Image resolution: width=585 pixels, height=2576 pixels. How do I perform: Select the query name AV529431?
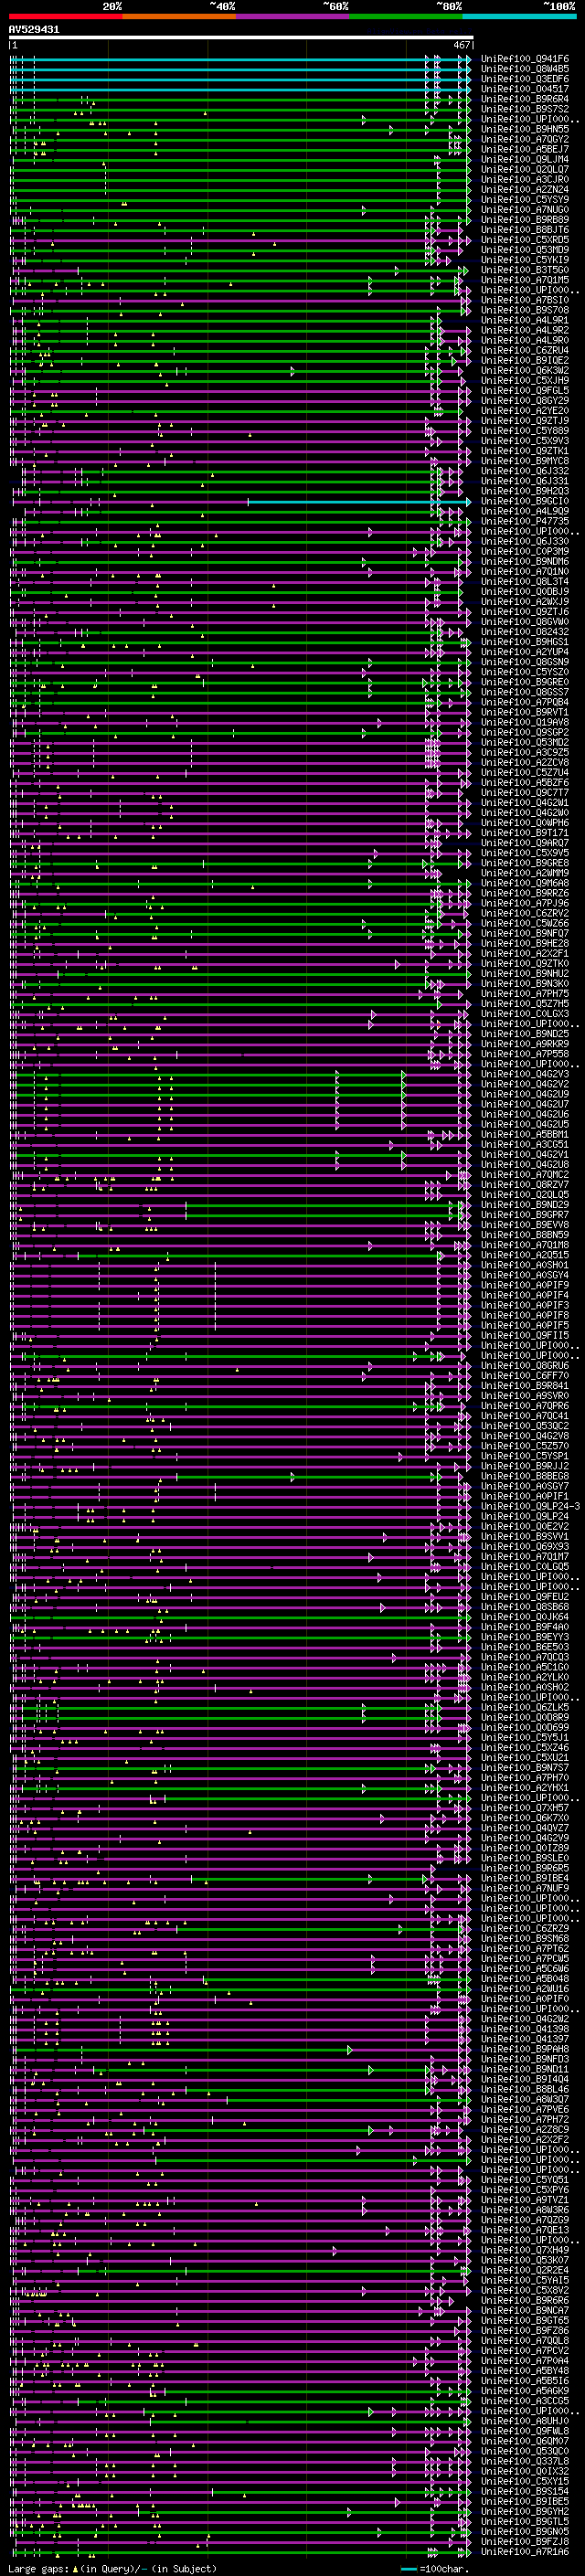coord(34,29)
